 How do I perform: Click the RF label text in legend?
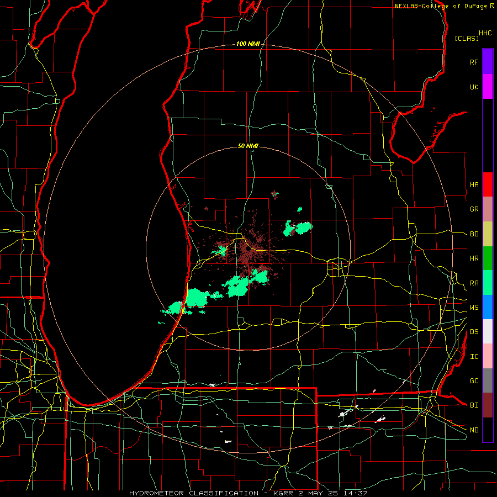474,62
